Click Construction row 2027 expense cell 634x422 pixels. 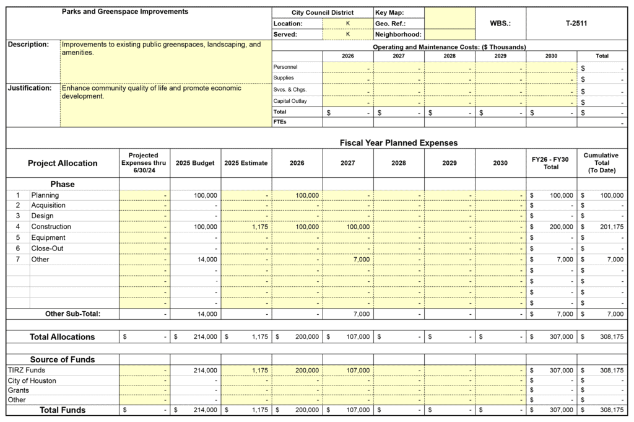347,227
